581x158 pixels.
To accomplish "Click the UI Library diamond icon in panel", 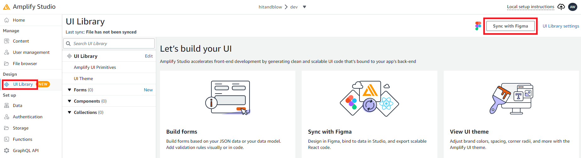I will coord(69,56).
